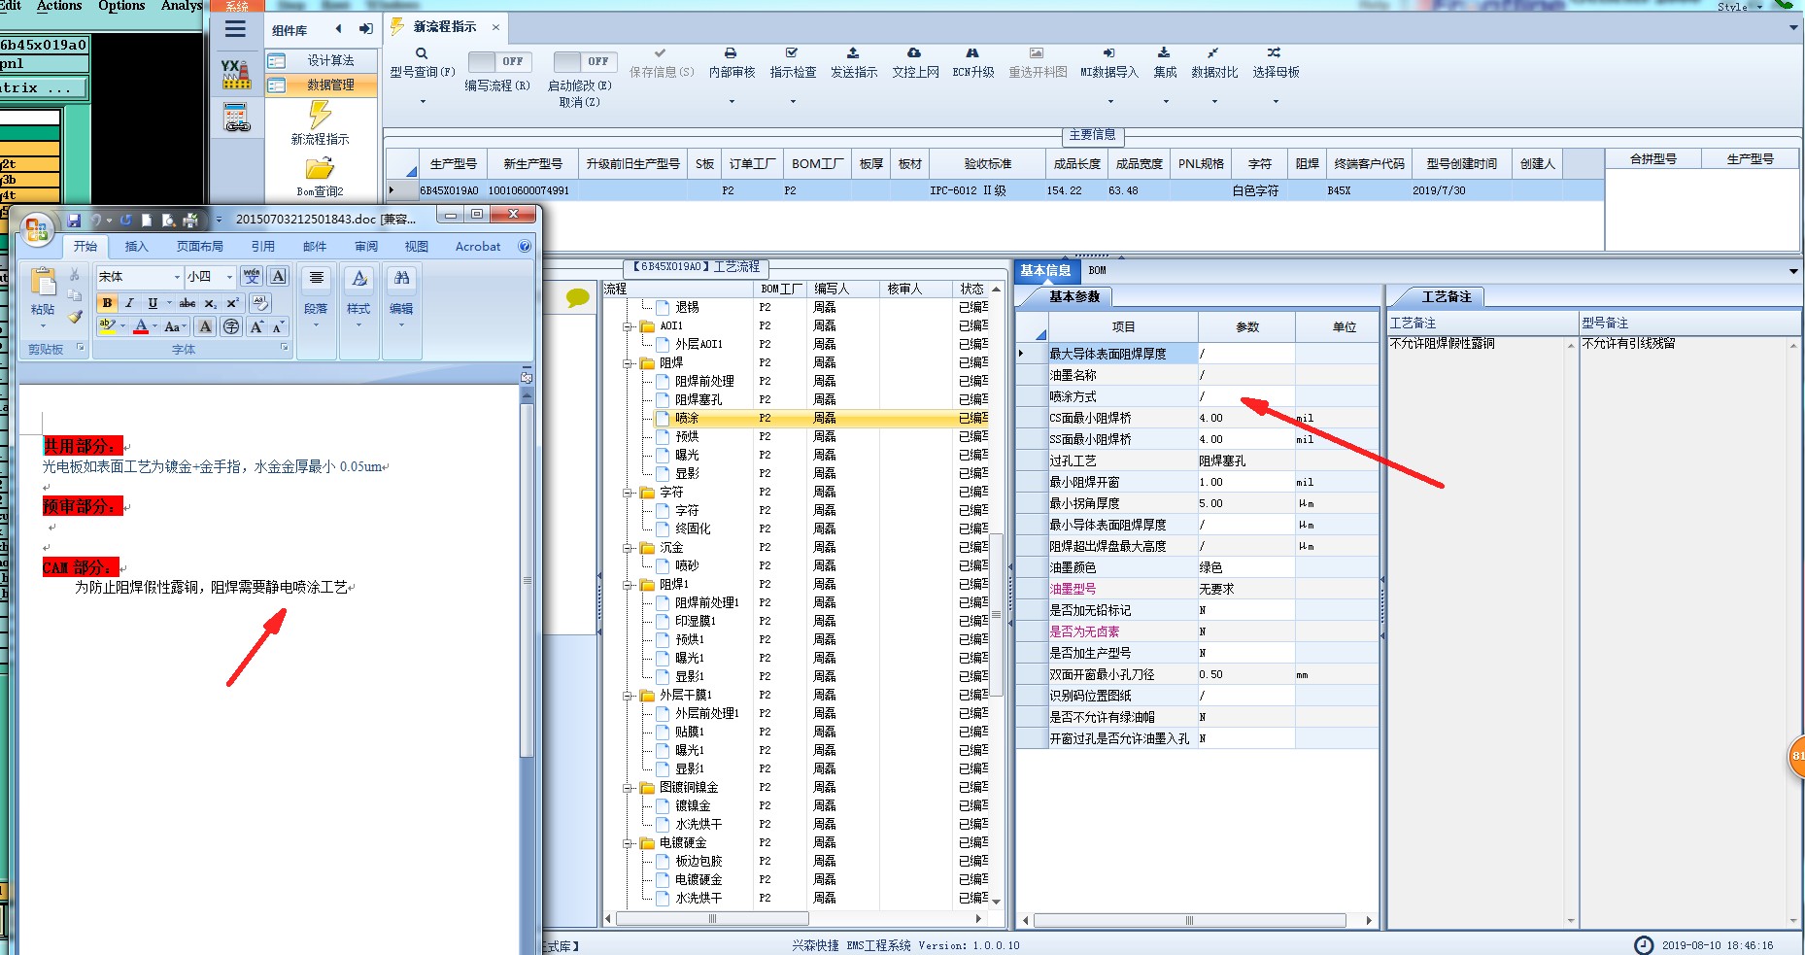Click the Word help question mark icon
This screenshot has width=1805, height=955.
pyautogui.click(x=525, y=247)
